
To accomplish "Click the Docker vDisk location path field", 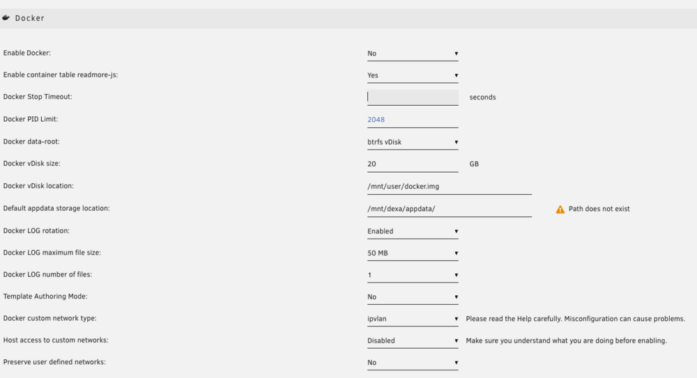I will pyautogui.click(x=450, y=187).
